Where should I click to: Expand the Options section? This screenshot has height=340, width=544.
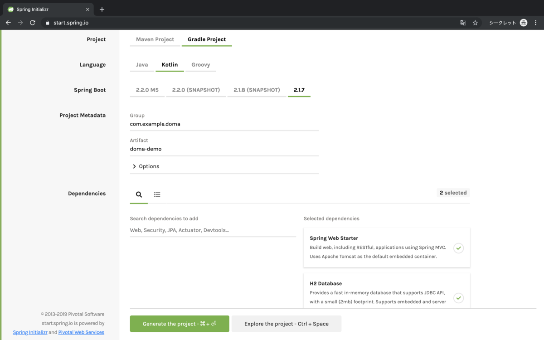(x=146, y=166)
